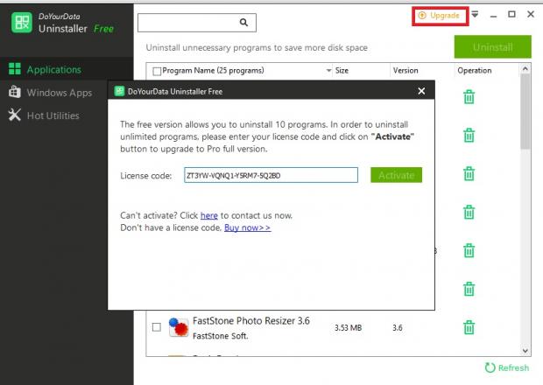Close the license activation dialog
543x385 pixels.
point(421,90)
